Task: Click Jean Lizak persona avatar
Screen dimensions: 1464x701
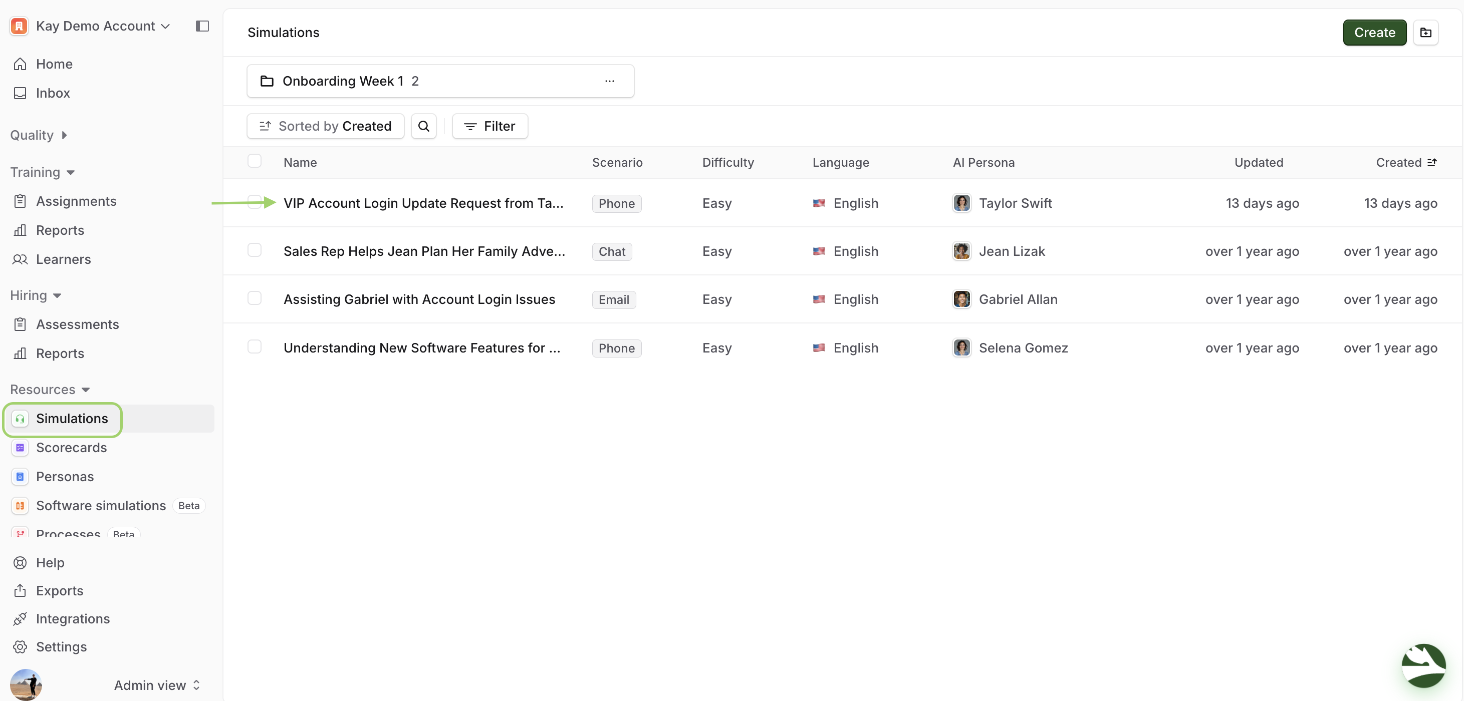Action: coord(961,251)
